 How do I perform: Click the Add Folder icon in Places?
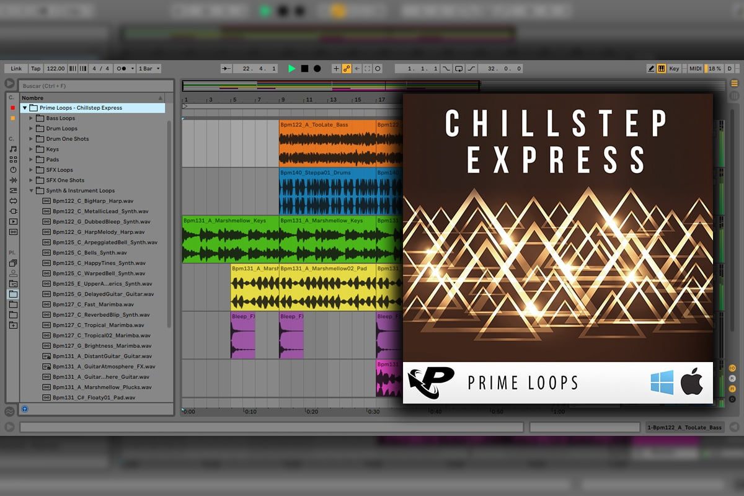pyautogui.click(x=13, y=325)
